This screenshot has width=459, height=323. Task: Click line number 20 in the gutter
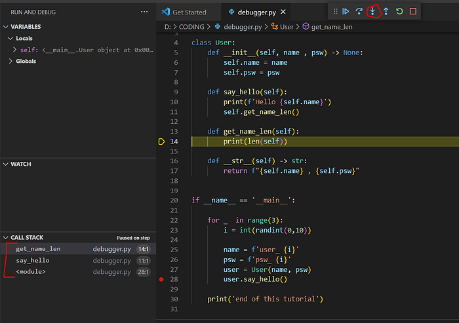pyautogui.click(x=174, y=200)
